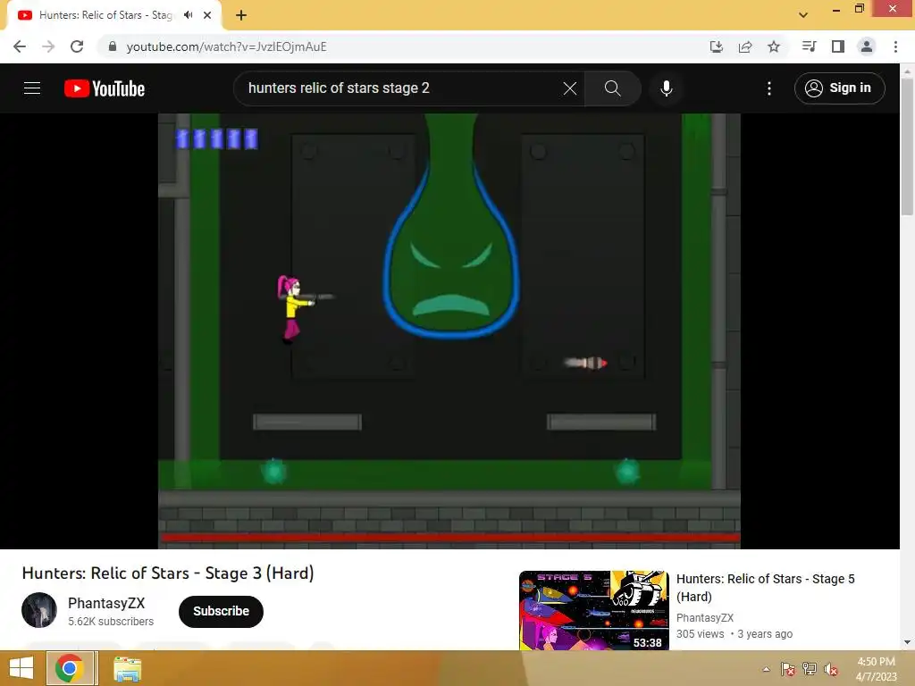Image resolution: width=915 pixels, height=686 pixels.
Task: Click PhantasyZX under the Stage 5 video
Action: [x=704, y=618]
